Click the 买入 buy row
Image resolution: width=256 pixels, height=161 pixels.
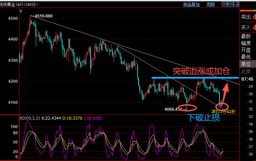coord(248,27)
